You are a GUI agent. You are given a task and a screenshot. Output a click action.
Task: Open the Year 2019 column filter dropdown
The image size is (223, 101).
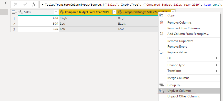coord(114,12)
